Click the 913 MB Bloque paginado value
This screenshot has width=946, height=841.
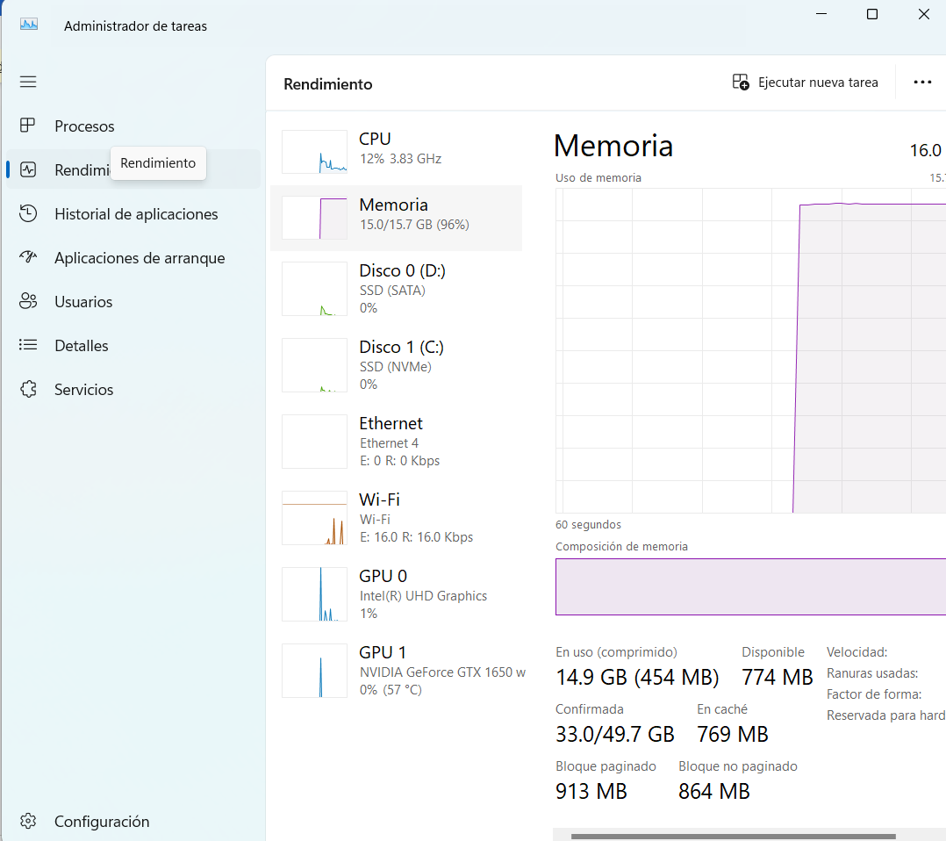tap(591, 792)
